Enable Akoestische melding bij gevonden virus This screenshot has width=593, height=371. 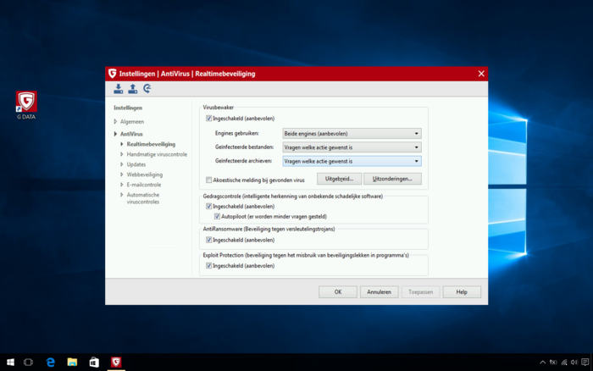(x=208, y=180)
